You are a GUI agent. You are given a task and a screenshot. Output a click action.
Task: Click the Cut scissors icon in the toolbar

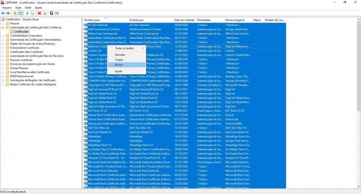click(x=27, y=13)
